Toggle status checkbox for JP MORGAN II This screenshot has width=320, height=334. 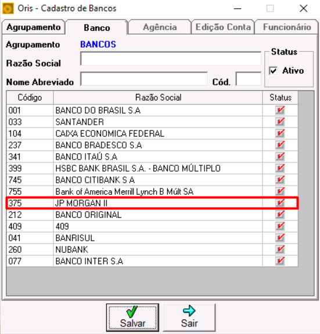point(280,203)
